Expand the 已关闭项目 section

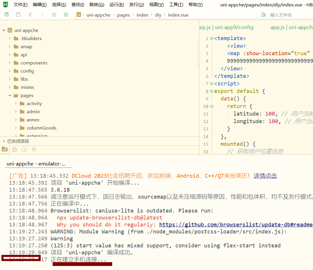[x=4, y=141]
